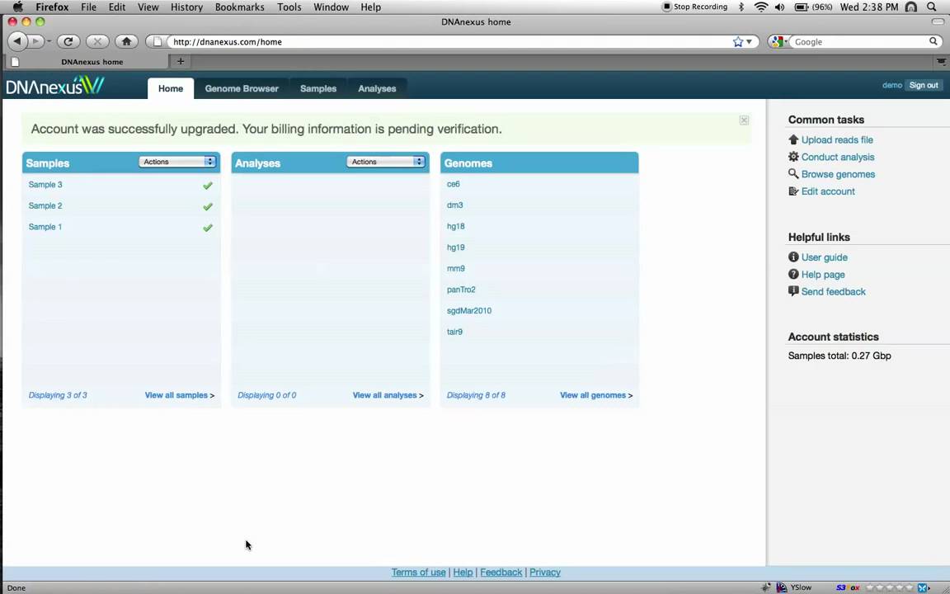Open a new tab with plus button

point(180,61)
